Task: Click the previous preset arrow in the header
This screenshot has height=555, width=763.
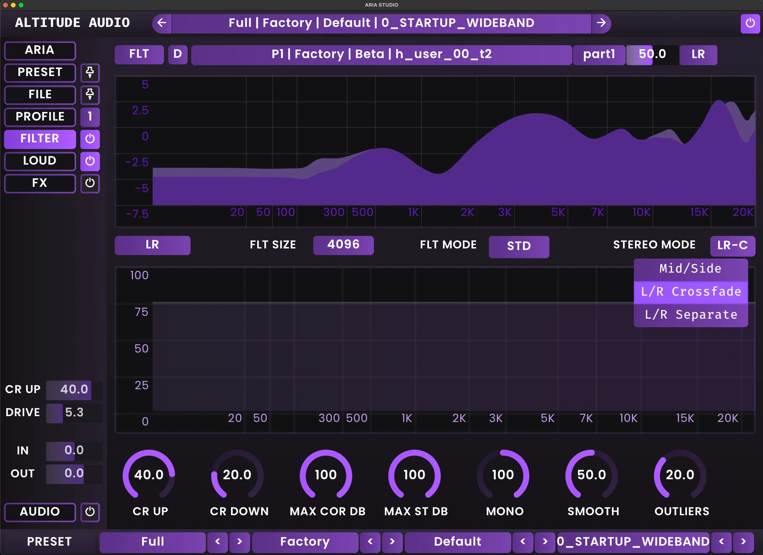Action: tap(162, 23)
